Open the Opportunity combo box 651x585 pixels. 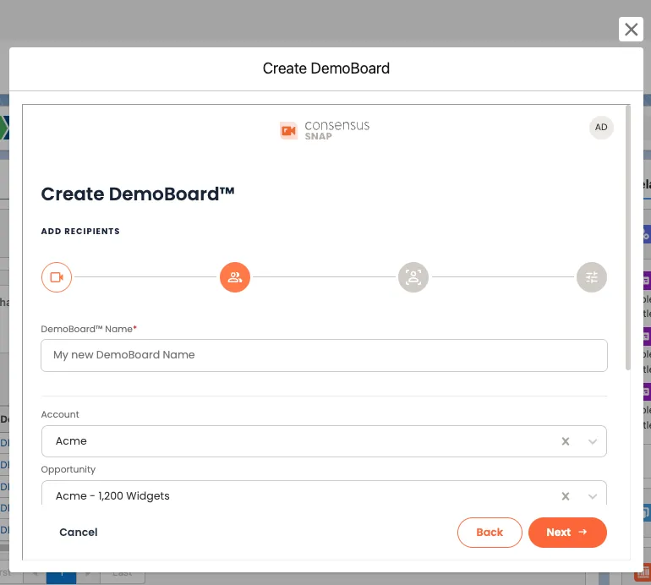coord(324,493)
